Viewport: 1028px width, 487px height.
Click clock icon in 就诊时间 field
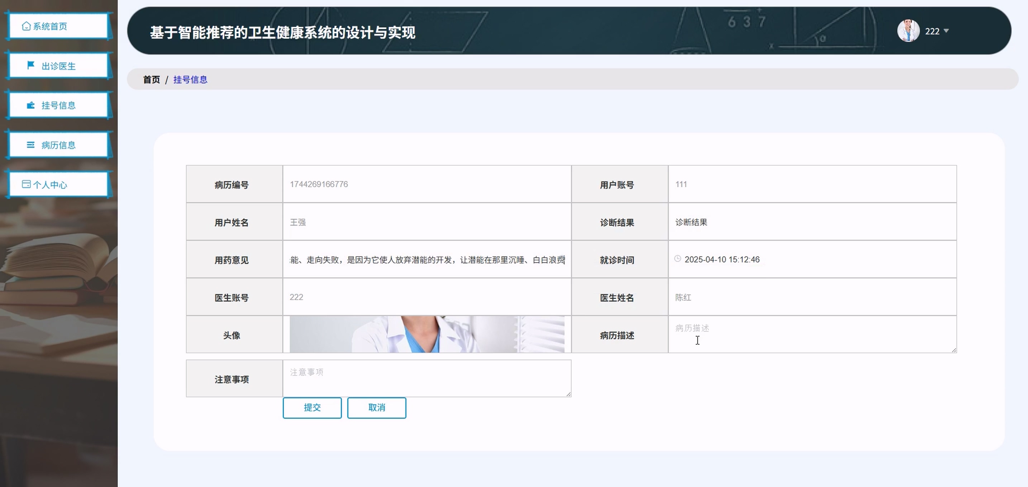[677, 259]
